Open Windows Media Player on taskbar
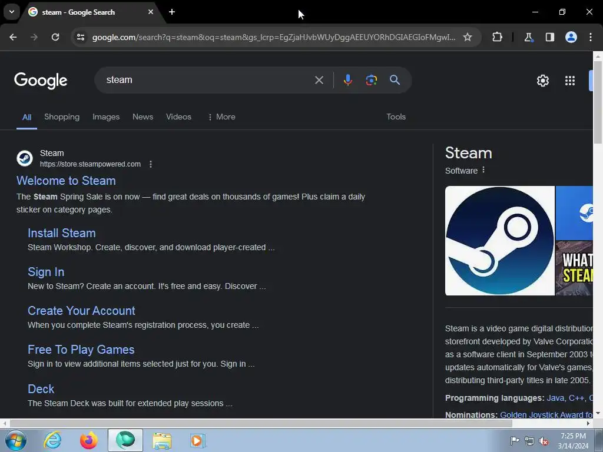This screenshot has height=452, width=603. pyautogui.click(x=198, y=440)
